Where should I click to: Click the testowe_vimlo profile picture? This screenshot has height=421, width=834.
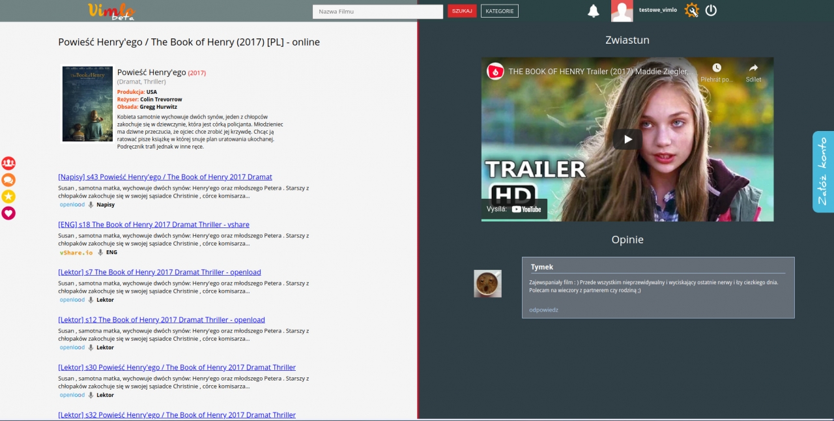tap(622, 11)
